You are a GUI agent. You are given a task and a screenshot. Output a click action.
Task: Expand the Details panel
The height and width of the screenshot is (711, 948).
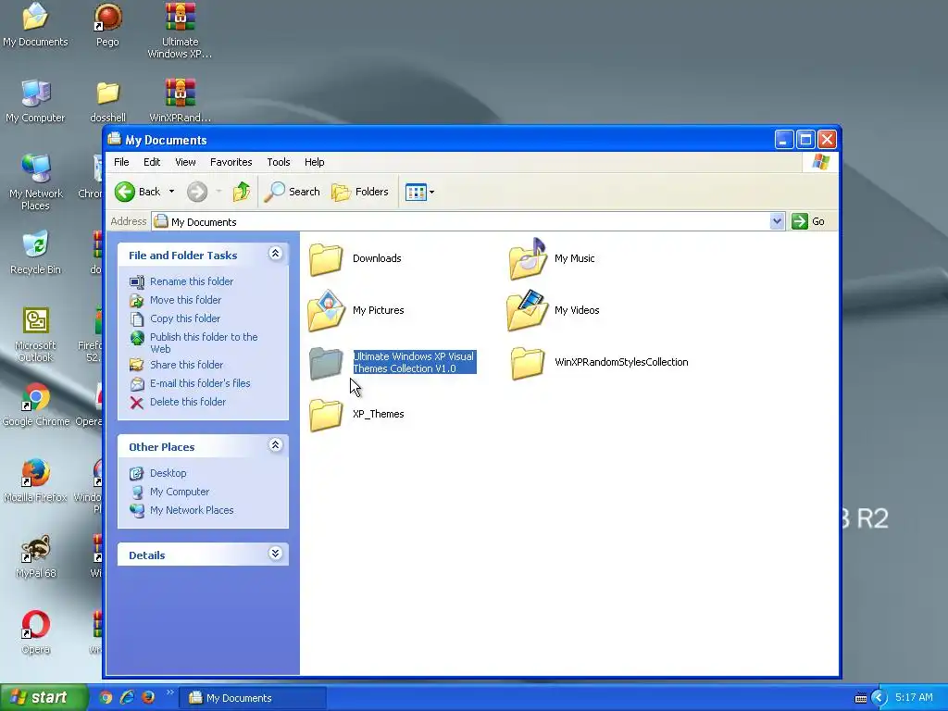[275, 554]
